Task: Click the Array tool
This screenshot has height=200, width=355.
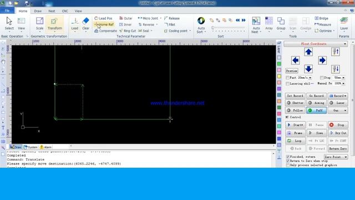Action: (x=268, y=23)
